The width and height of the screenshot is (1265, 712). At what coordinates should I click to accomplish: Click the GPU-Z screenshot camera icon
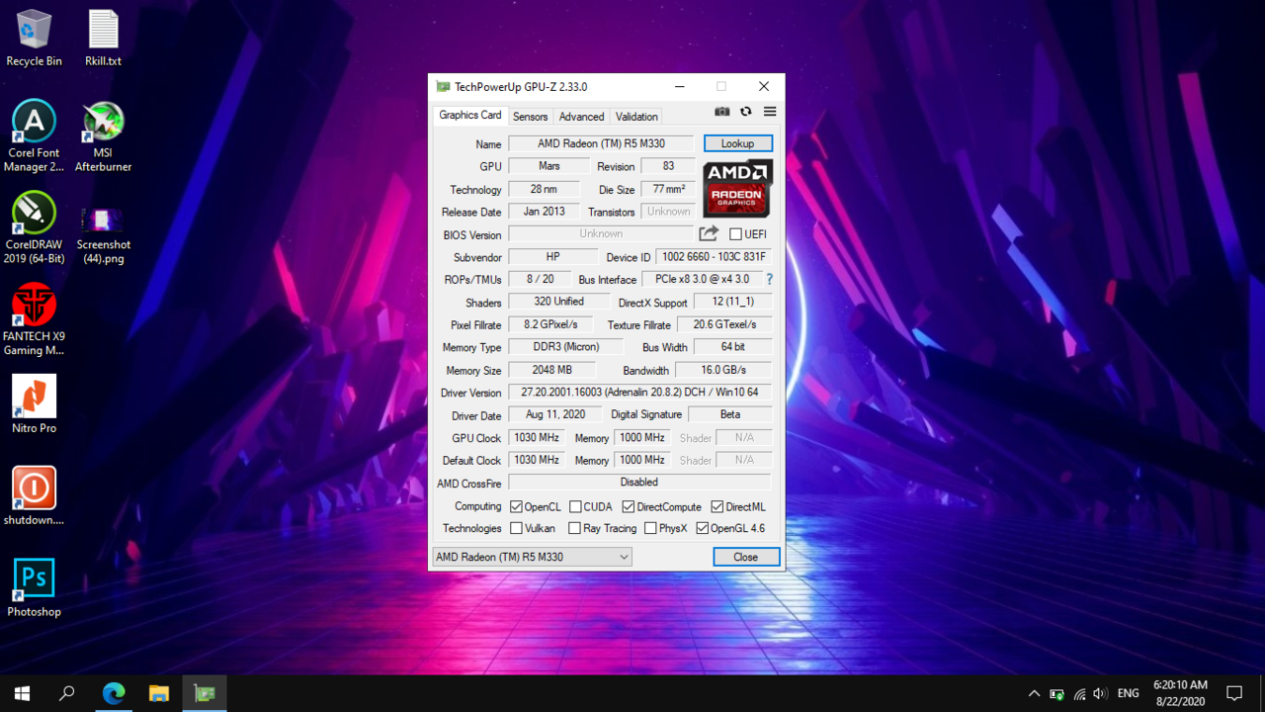tap(722, 113)
